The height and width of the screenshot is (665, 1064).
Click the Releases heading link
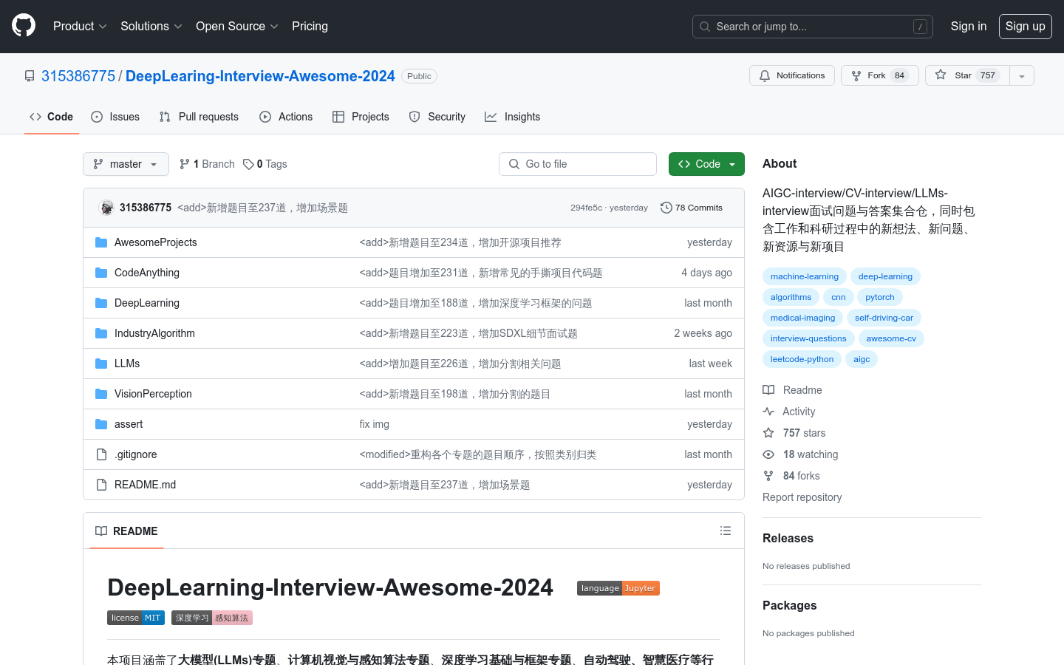(x=788, y=538)
